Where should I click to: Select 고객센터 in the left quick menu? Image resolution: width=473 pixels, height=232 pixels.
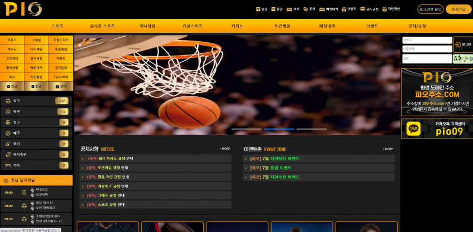click(12, 58)
